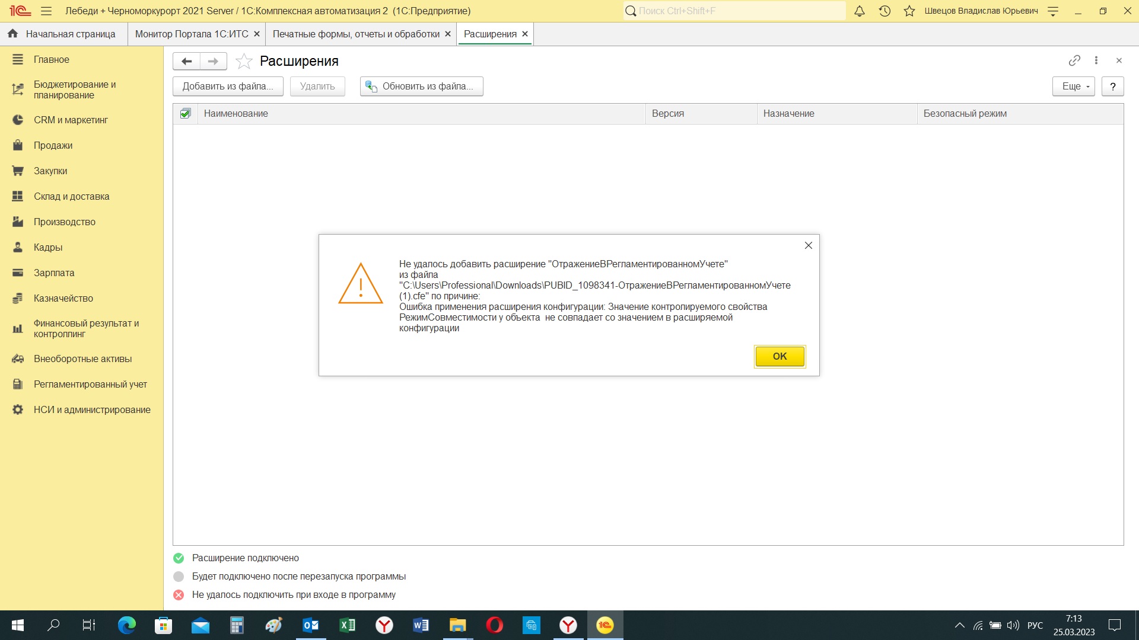Open Opera browser from taskbar

click(494, 625)
